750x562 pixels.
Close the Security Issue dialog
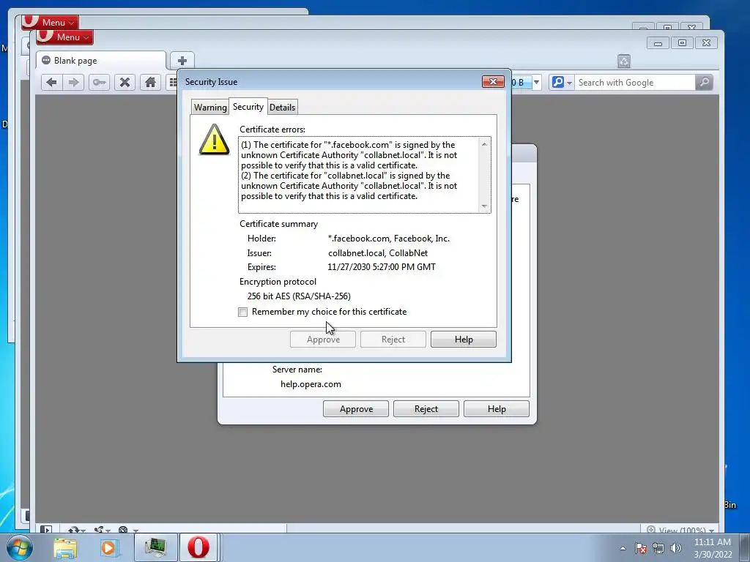[493, 82]
